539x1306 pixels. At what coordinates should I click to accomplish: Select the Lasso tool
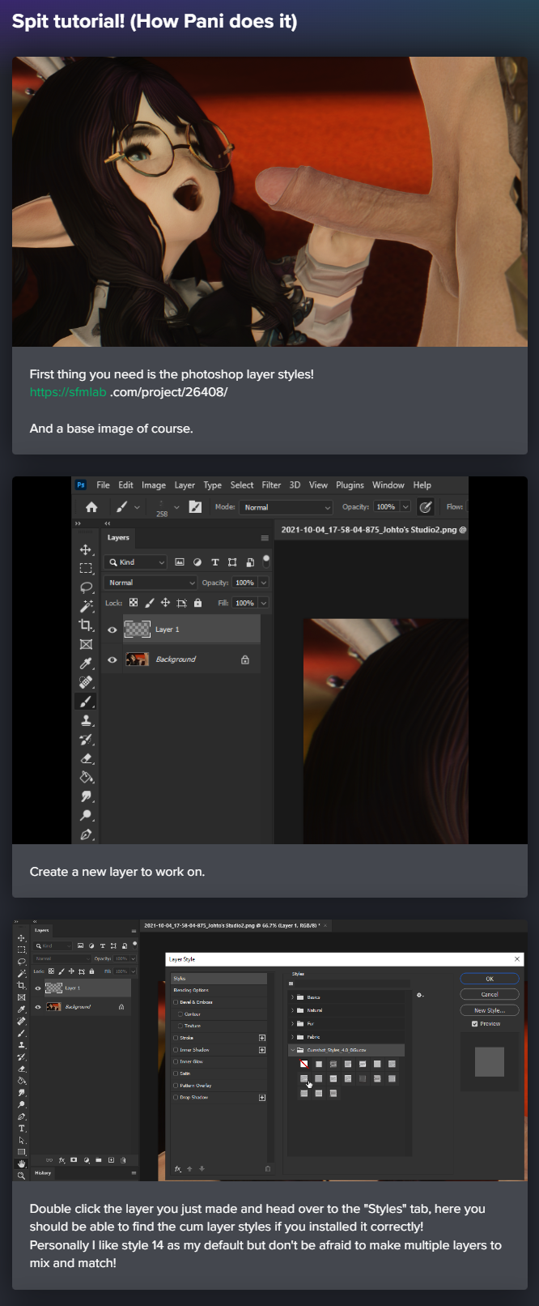click(x=86, y=587)
